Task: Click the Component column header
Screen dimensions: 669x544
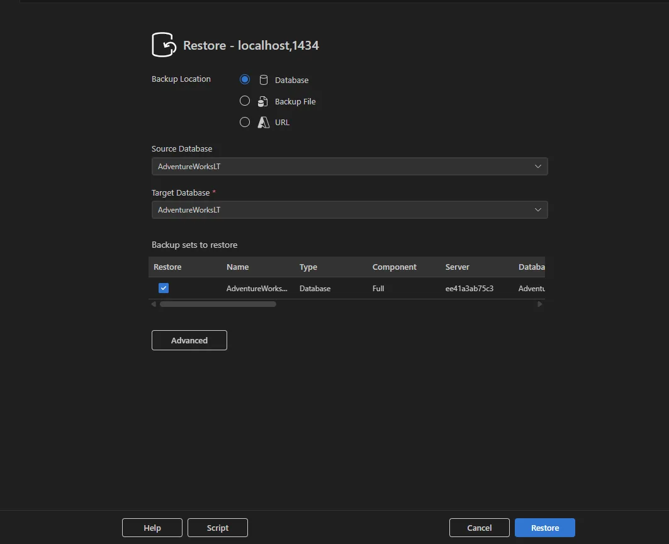Action: pyautogui.click(x=395, y=267)
